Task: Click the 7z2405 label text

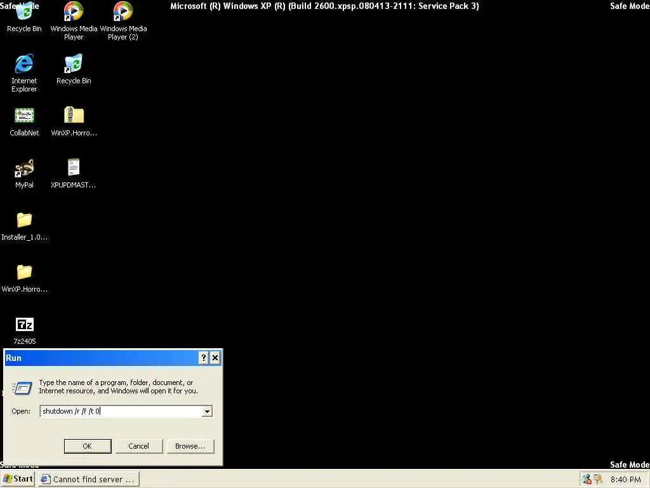Action: tap(25, 341)
